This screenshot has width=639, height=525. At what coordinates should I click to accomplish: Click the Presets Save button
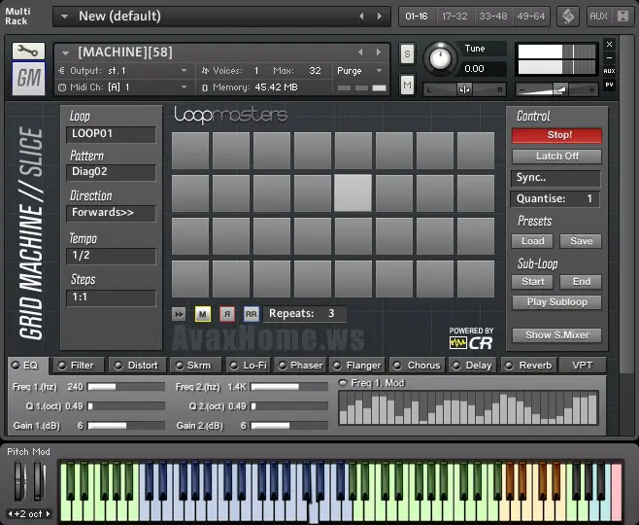pyautogui.click(x=581, y=241)
